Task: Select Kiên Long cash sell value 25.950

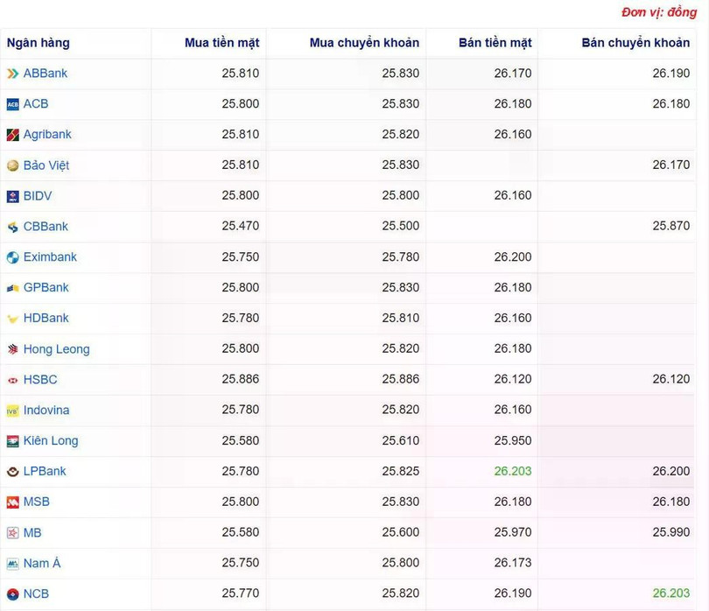Action: pos(513,440)
